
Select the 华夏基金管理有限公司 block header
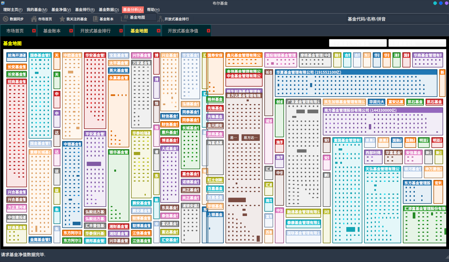[356, 72]
